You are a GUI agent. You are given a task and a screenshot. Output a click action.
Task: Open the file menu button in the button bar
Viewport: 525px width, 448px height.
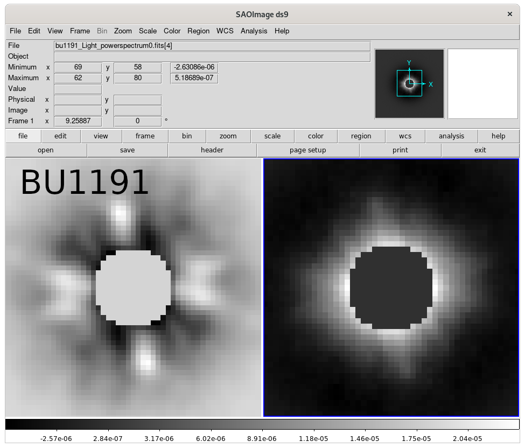(x=23, y=136)
